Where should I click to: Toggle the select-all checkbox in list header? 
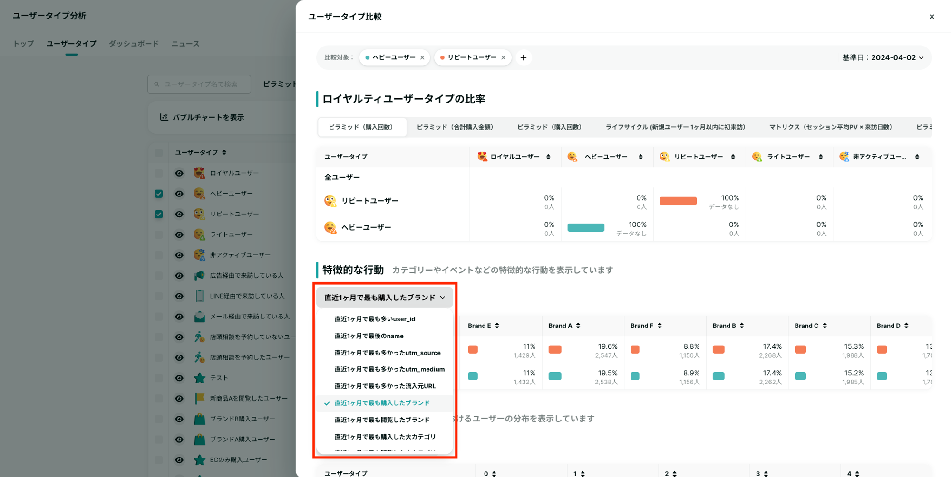(159, 152)
